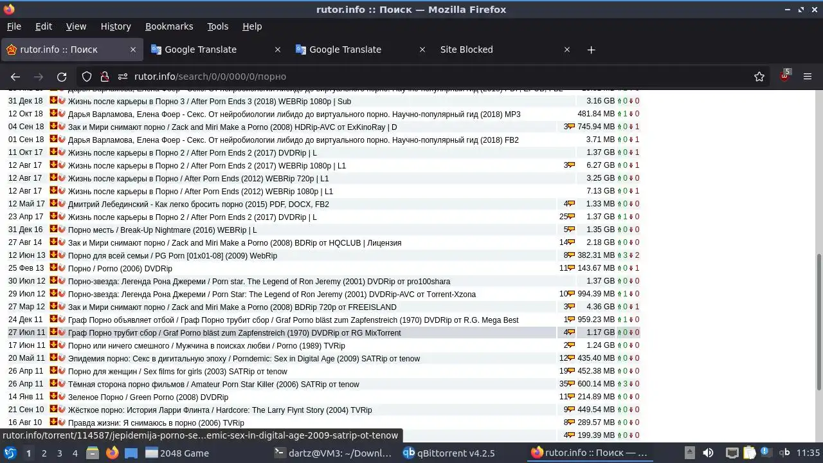Launch Firefox from taskbar quick-launch icon
The height and width of the screenshot is (463, 823).
tap(112, 453)
